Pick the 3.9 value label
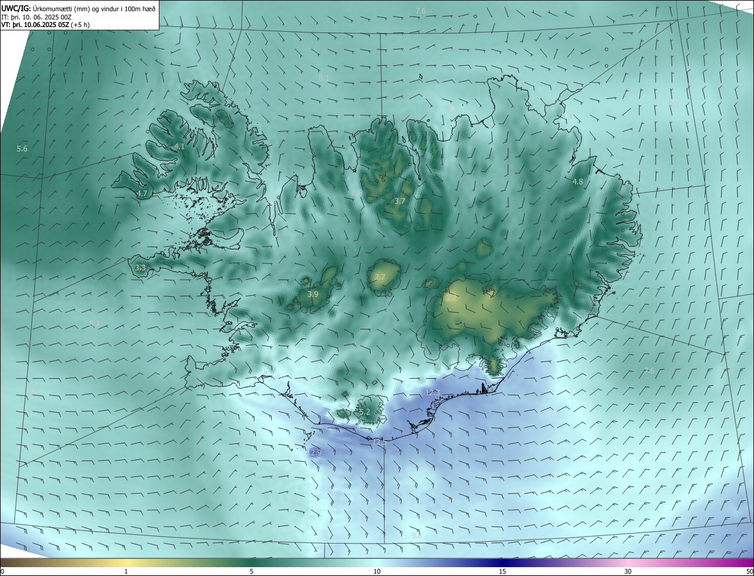 point(313,294)
